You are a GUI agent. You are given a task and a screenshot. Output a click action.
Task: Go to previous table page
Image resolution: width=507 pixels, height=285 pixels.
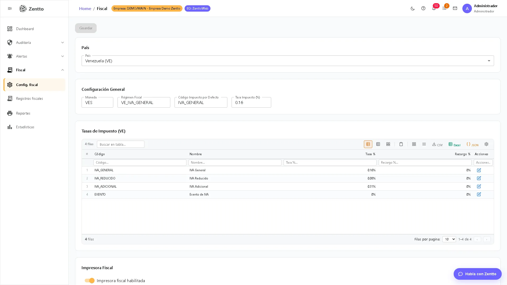click(477, 239)
